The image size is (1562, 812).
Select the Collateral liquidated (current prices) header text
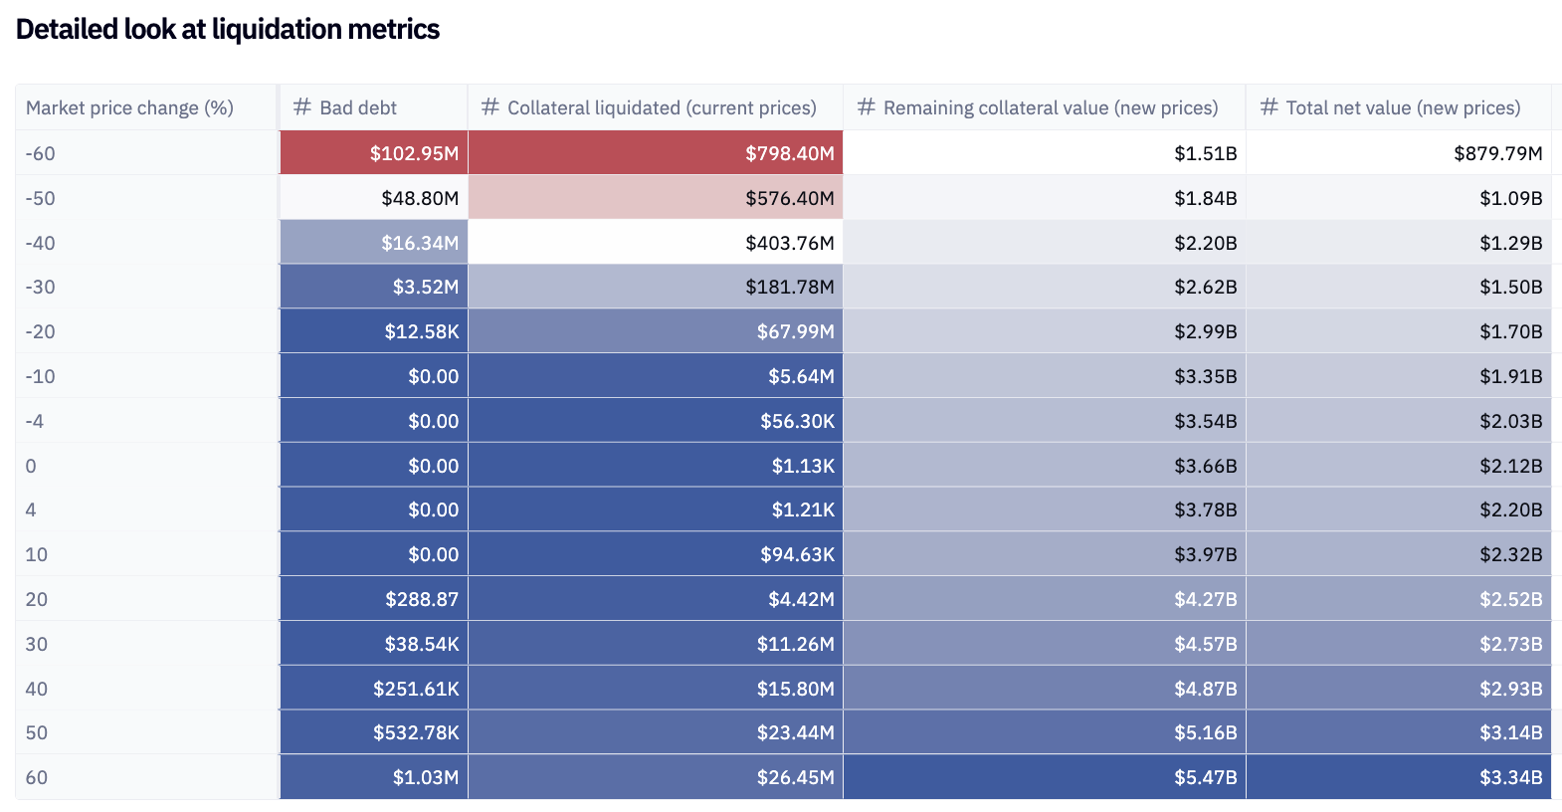tap(662, 107)
